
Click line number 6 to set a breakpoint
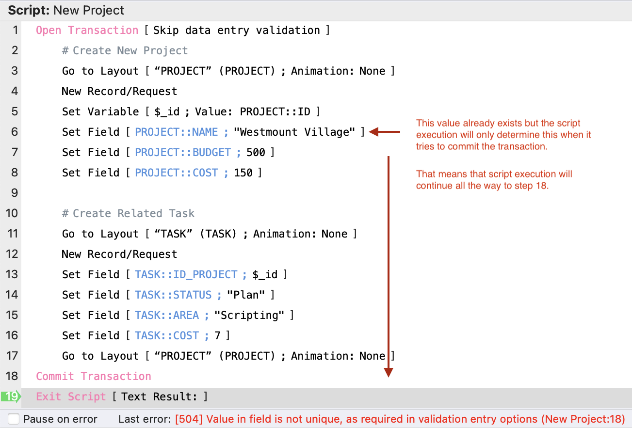click(14, 132)
